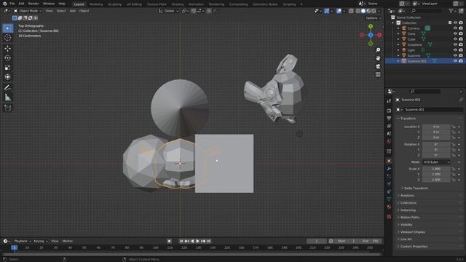Image resolution: width=466 pixels, height=262 pixels.
Task: Select the Measure tool
Action: click(x=7, y=98)
